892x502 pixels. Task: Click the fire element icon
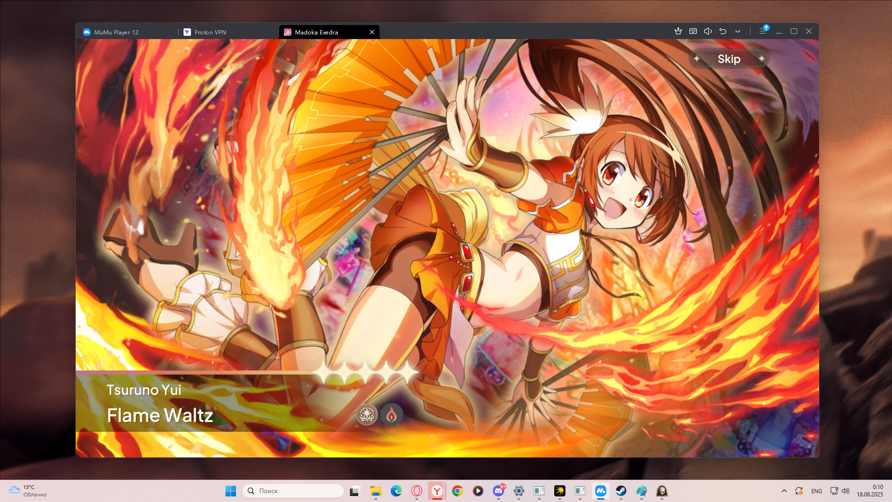pos(392,414)
